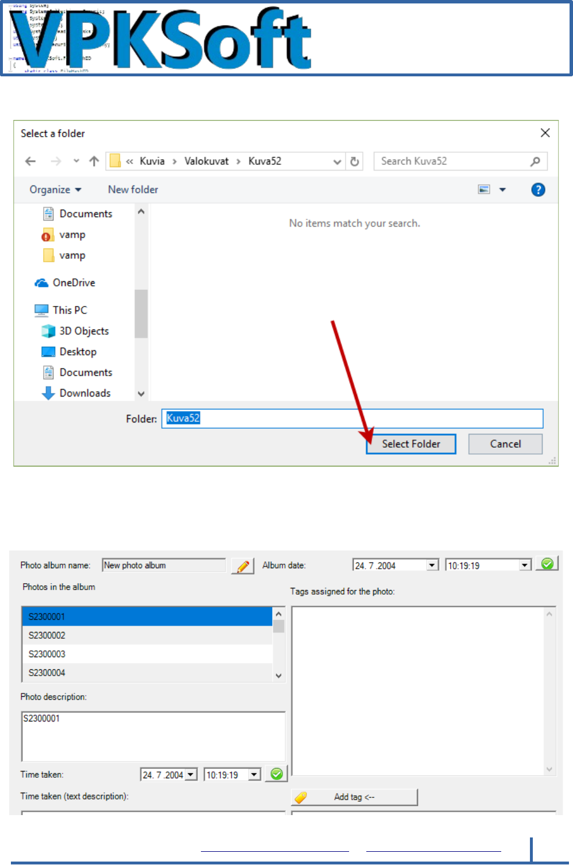Select plain yellow vamp folder

pos(64,255)
